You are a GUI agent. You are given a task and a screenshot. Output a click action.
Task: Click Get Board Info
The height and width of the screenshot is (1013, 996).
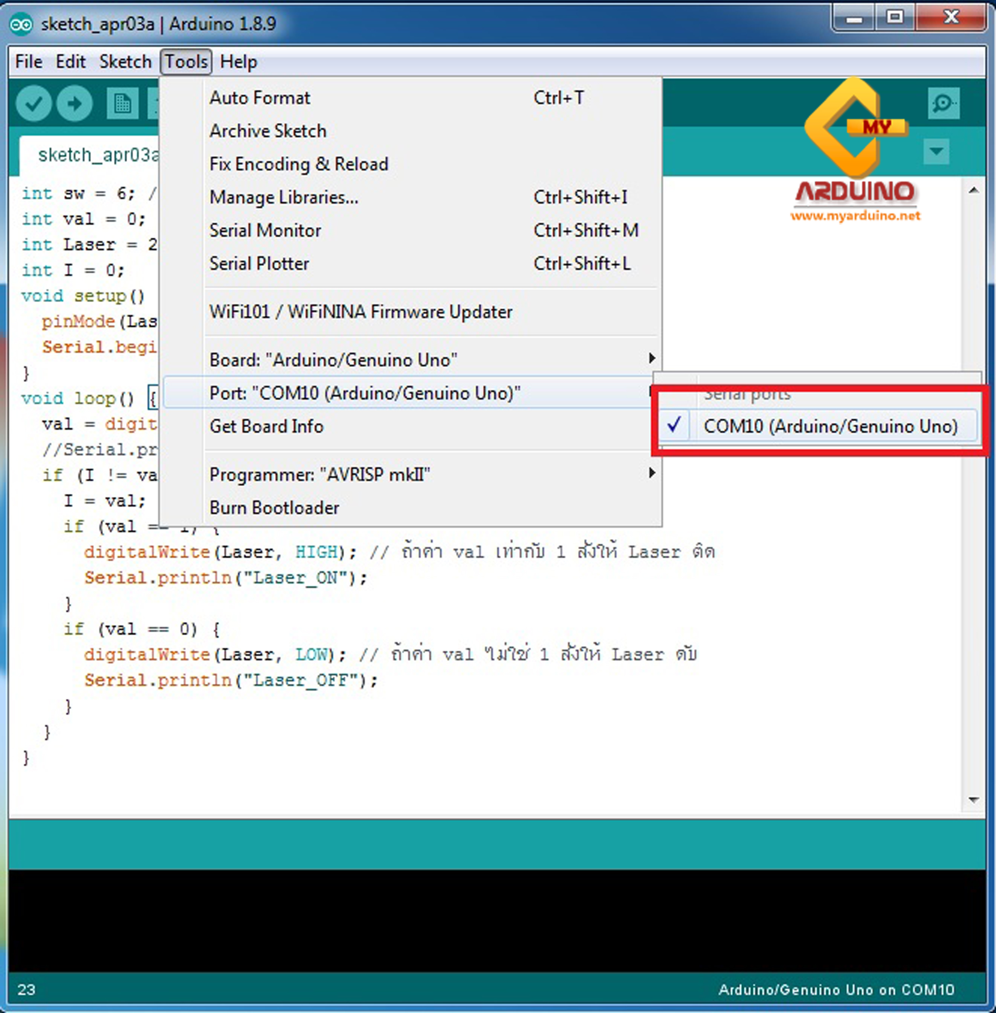pos(266,426)
